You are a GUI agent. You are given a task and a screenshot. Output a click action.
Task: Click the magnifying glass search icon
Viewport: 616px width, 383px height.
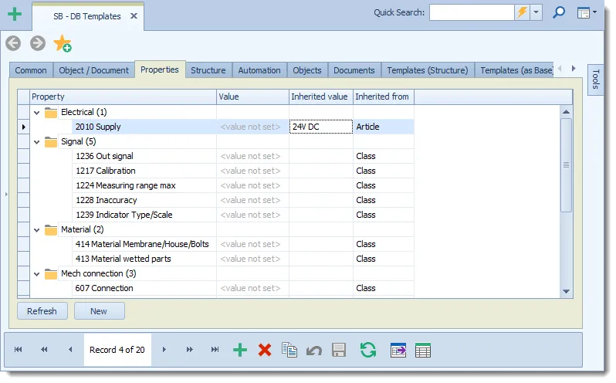click(559, 12)
